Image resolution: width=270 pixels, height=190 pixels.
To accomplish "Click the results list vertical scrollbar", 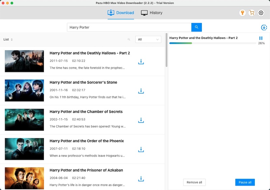I will [166, 50].
